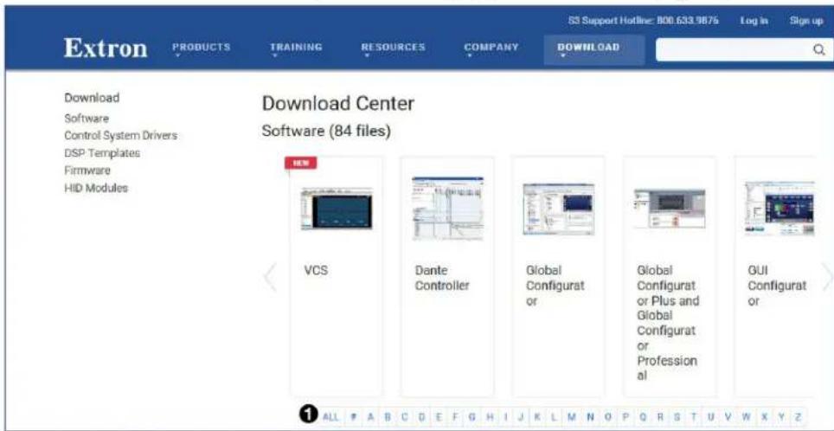Click the GUI Configurator thumbnail image

tap(779, 208)
